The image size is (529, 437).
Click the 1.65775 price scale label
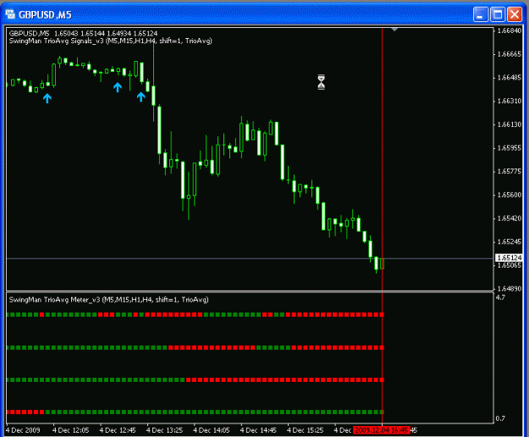tap(510, 171)
